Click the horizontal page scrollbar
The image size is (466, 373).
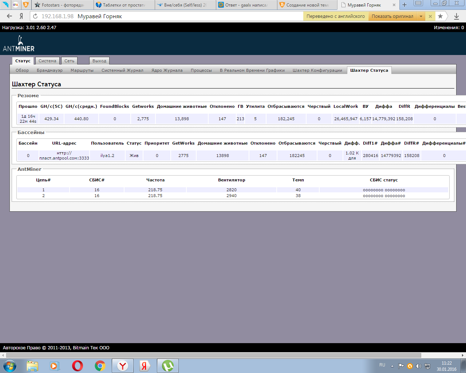point(214,355)
